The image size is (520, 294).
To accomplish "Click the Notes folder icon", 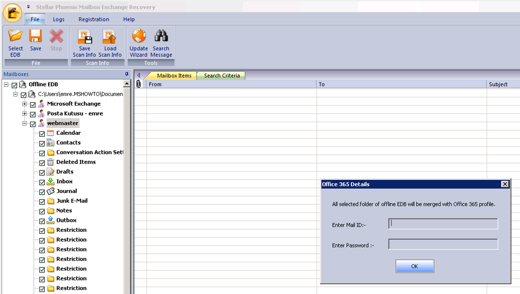I will [x=50, y=211].
